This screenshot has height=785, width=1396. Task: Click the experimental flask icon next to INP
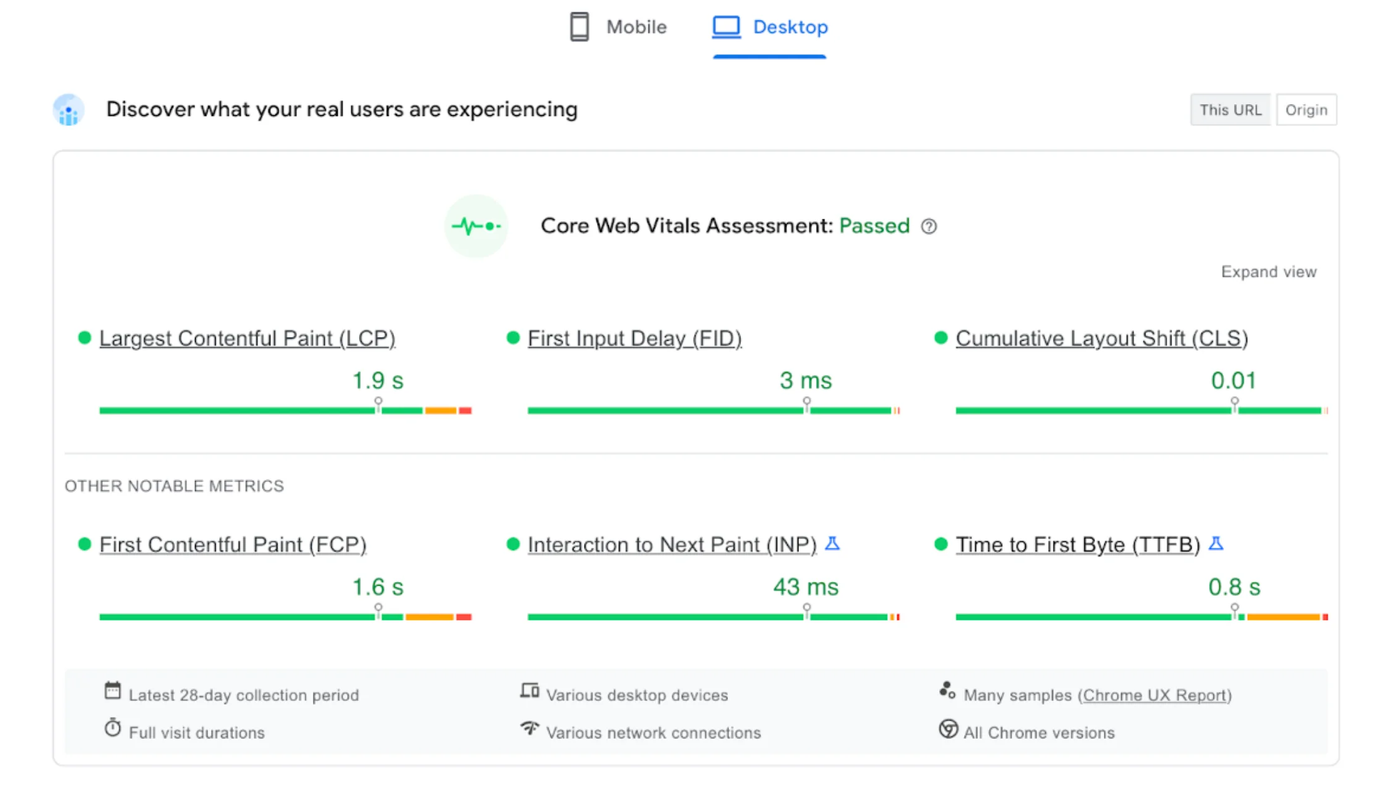tap(832, 544)
